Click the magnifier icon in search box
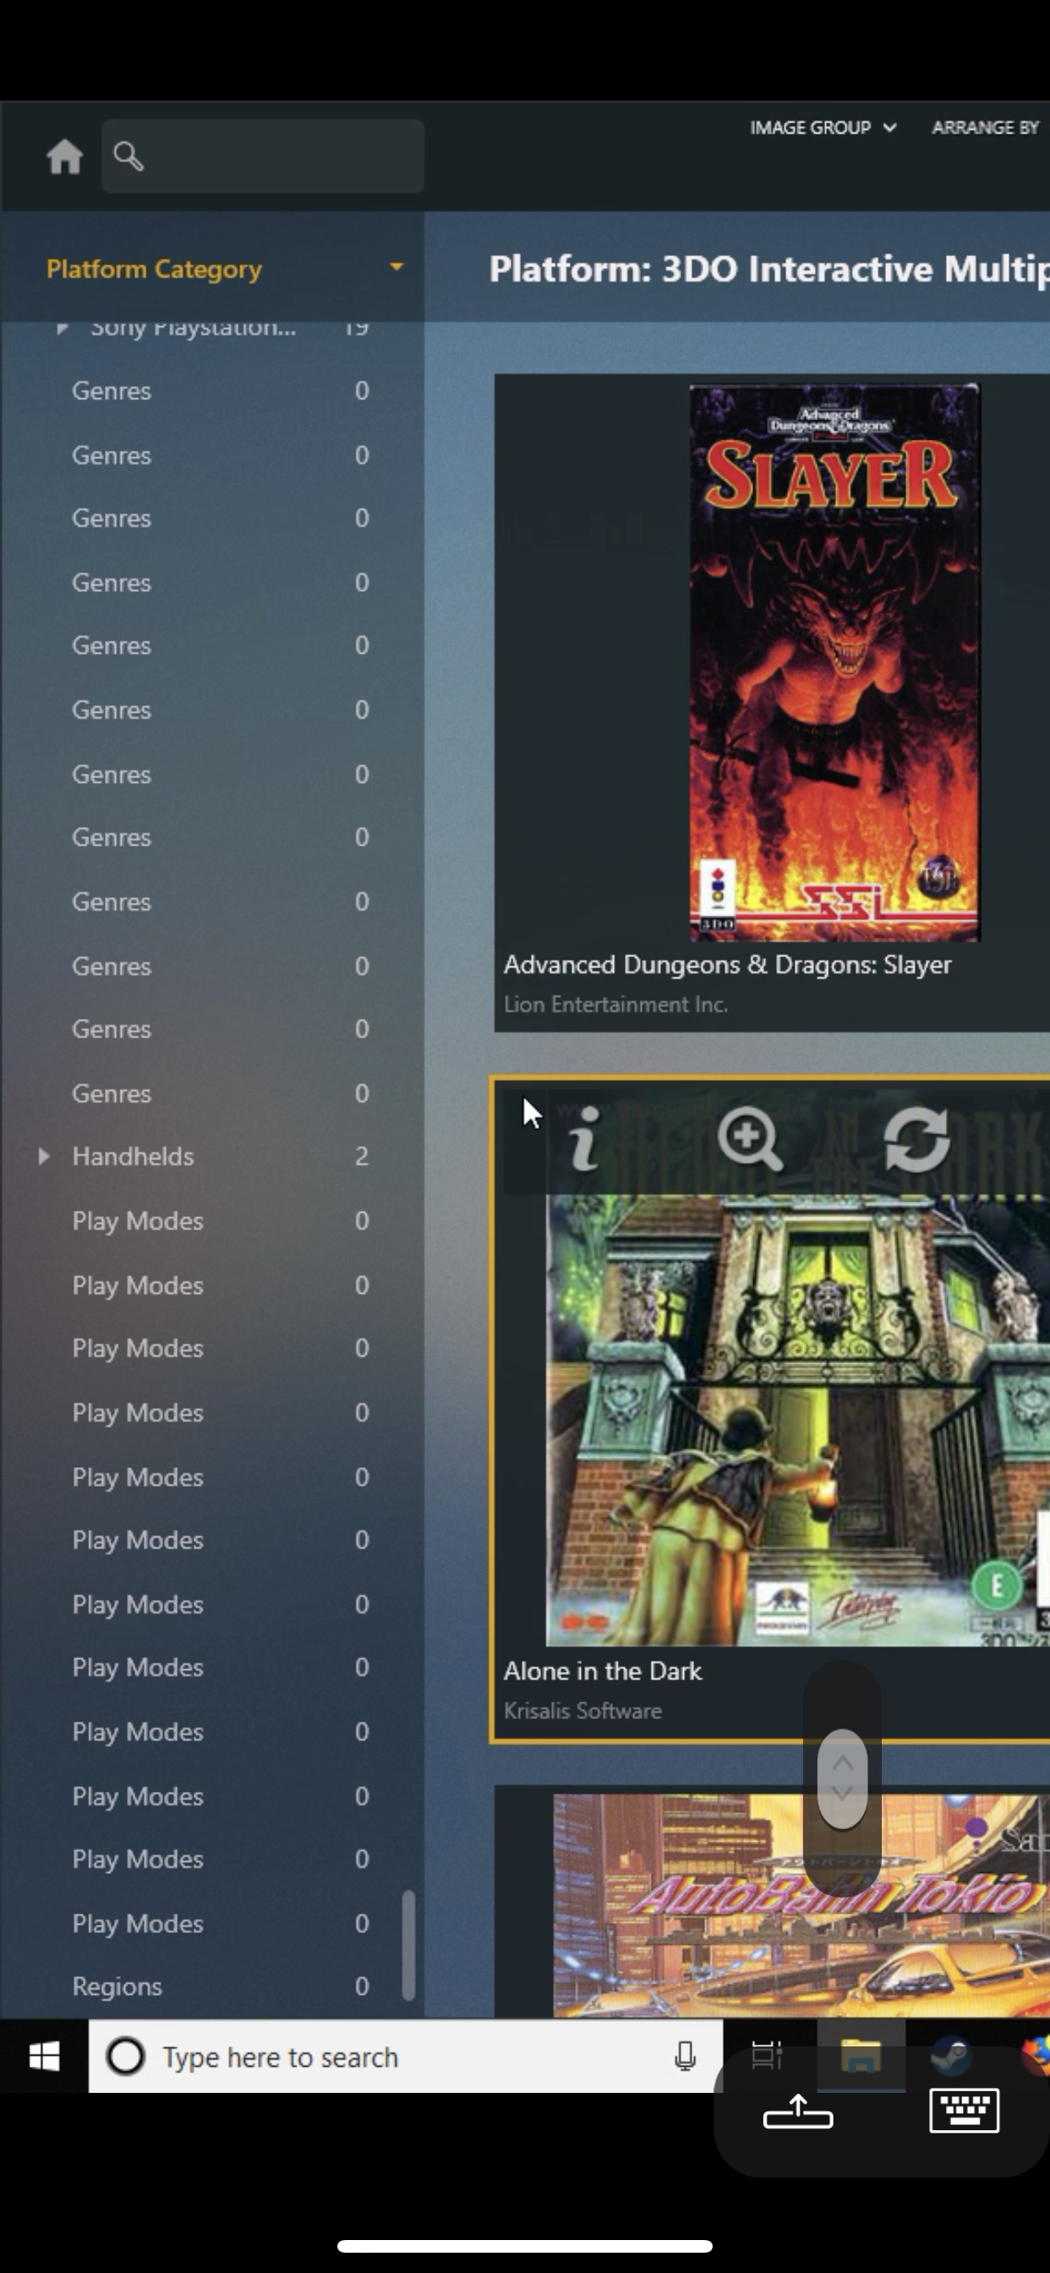Image resolution: width=1050 pixels, height=2273 pixels. [x=129, y=156]
